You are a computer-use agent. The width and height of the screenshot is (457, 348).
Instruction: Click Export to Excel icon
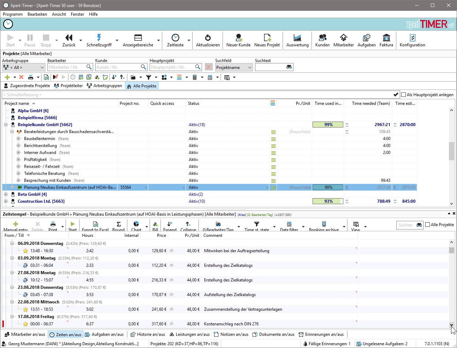coord(95,224)
